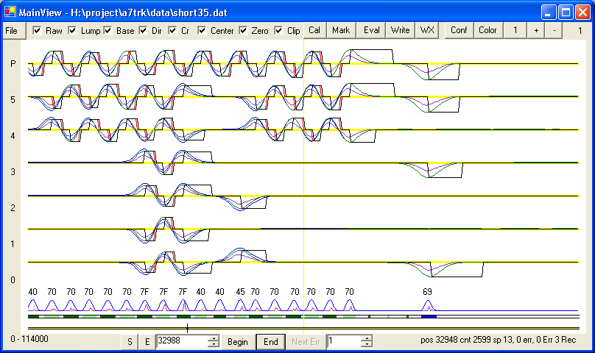The height and width of the screenshot is (353, 595).
Task: Disable the Base signal checkbox
Action: pos(108,31)
